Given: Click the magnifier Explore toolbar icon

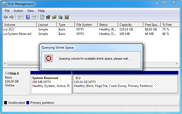Looking at the screenshot, I should [60, 17].
